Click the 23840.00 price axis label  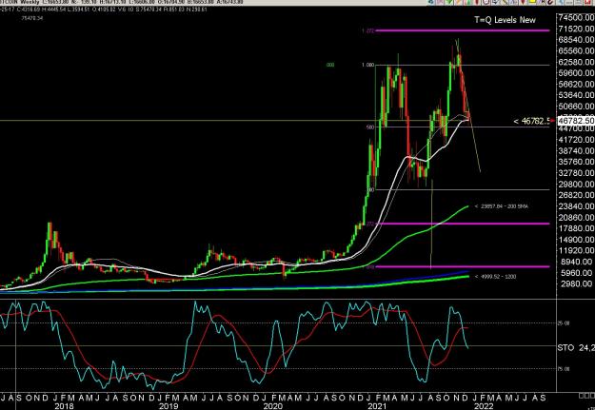pos(576,206)
